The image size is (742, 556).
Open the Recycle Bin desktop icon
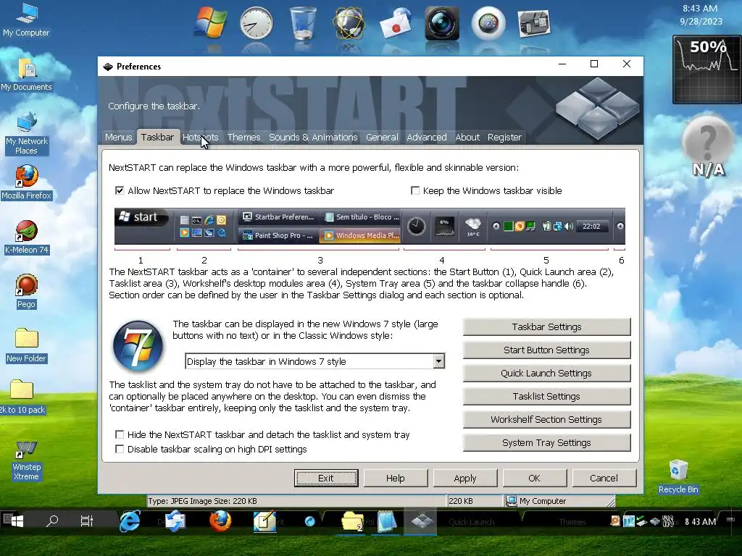click(678, 476)
